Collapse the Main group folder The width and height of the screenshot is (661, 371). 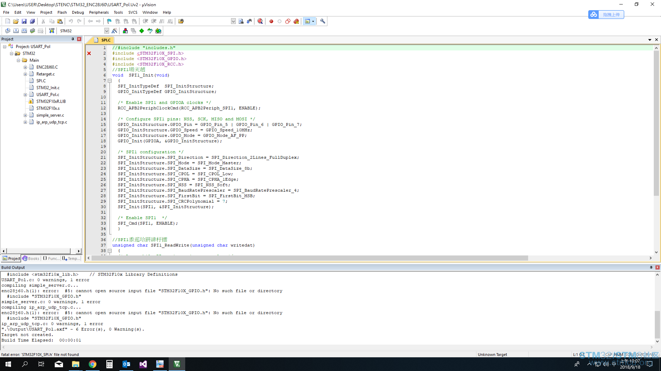(19, 60)
